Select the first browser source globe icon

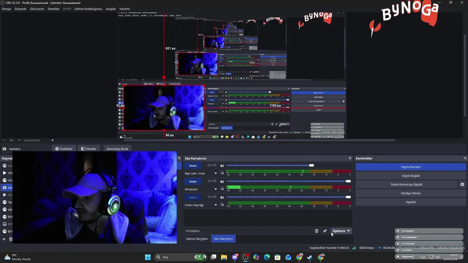click(4, 166)
